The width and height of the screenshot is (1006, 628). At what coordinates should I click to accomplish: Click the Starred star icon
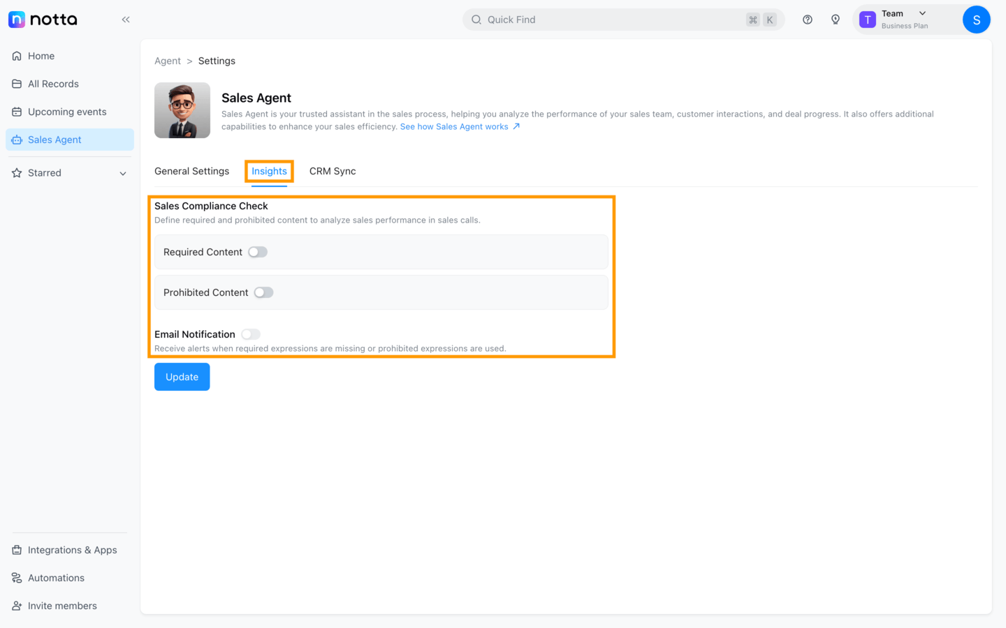(x=17, y=173)
